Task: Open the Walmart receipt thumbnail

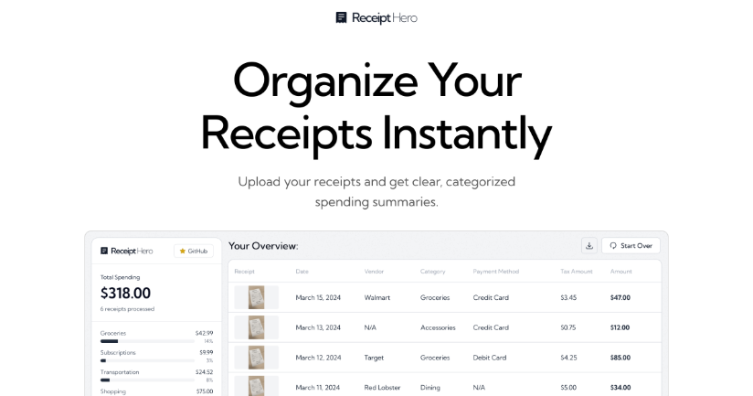Action: pos(256,297)
